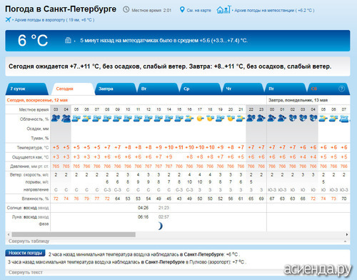Click the airplane airport archive icon
Viewport: 357px width, 280px height.
8,19
